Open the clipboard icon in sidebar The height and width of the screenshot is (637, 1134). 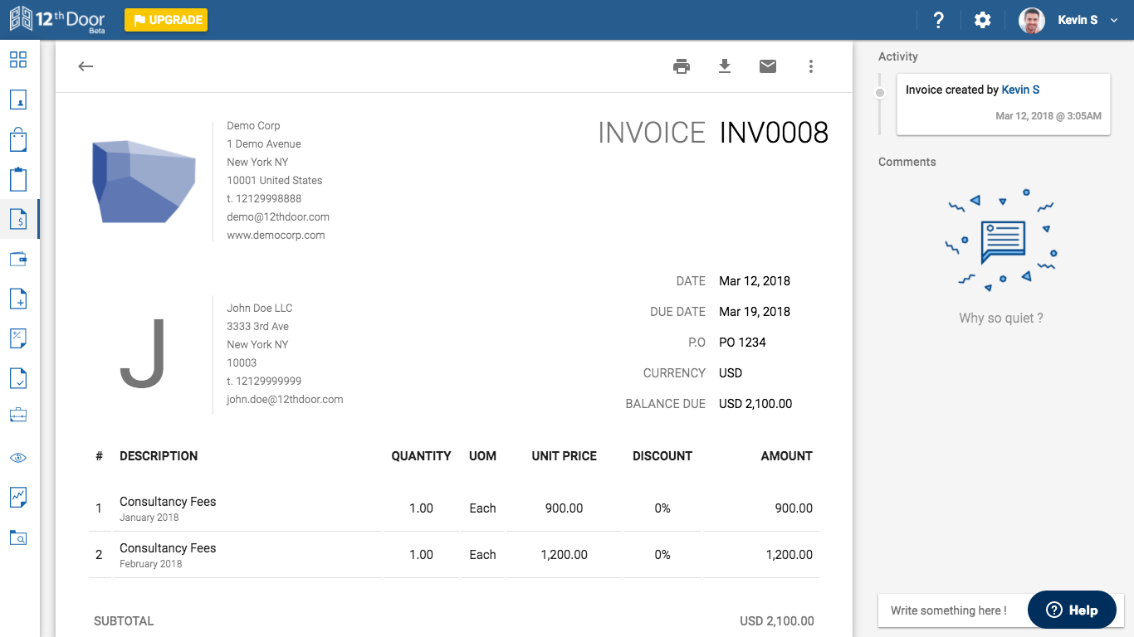[18, 179]
